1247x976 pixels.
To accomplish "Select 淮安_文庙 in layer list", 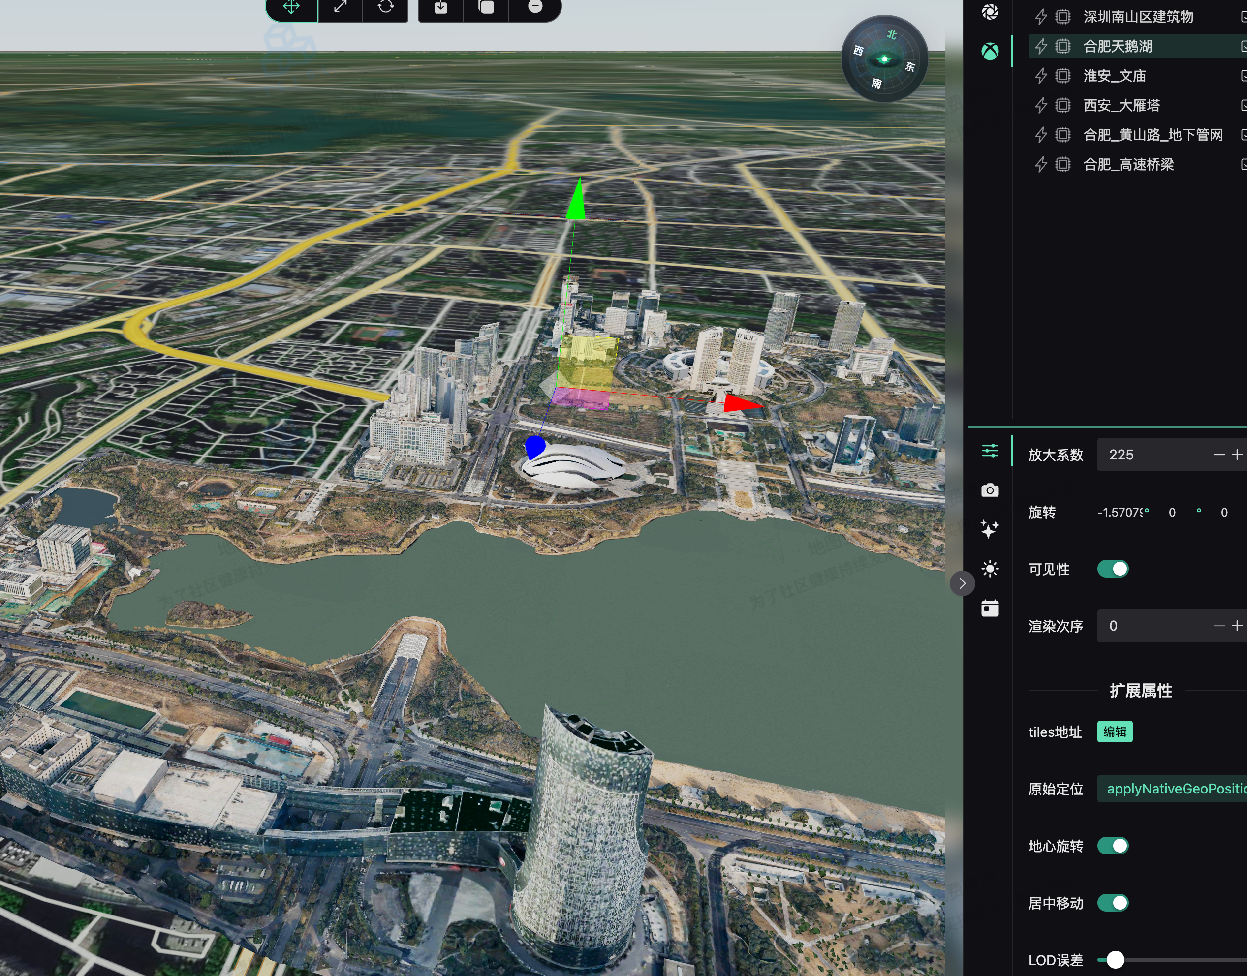I will 1115,76.
